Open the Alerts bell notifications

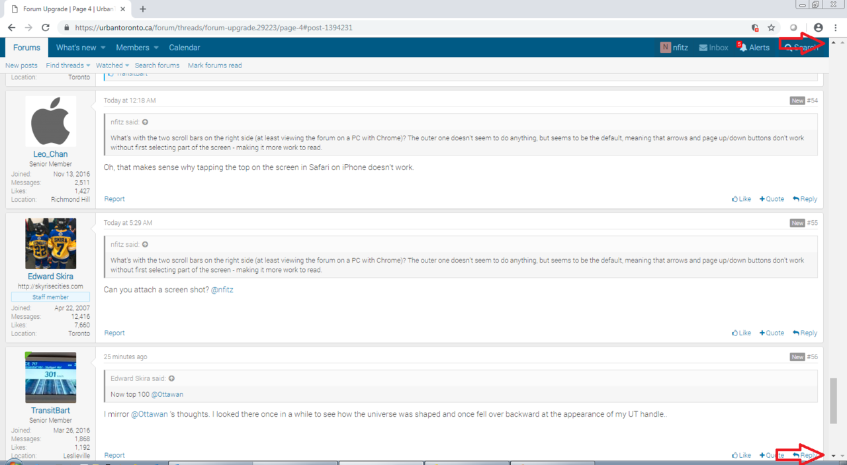tap(754, 48)
